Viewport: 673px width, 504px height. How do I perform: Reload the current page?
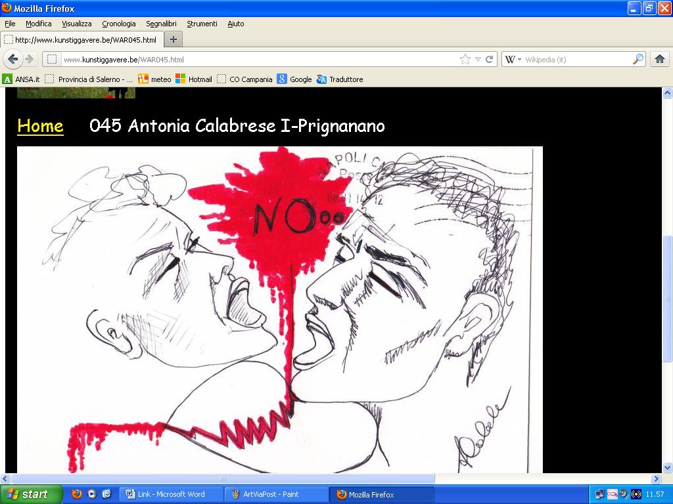tap(490, 59)
